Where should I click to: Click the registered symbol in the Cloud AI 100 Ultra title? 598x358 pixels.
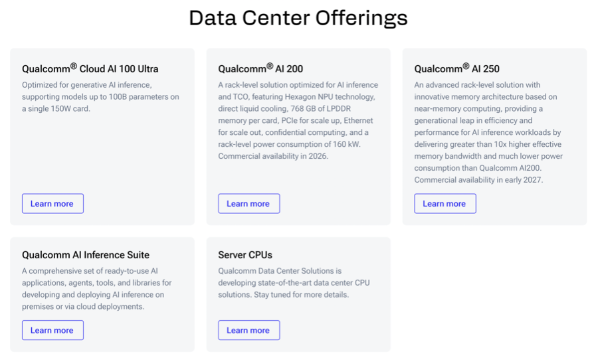tap(74, 66)
